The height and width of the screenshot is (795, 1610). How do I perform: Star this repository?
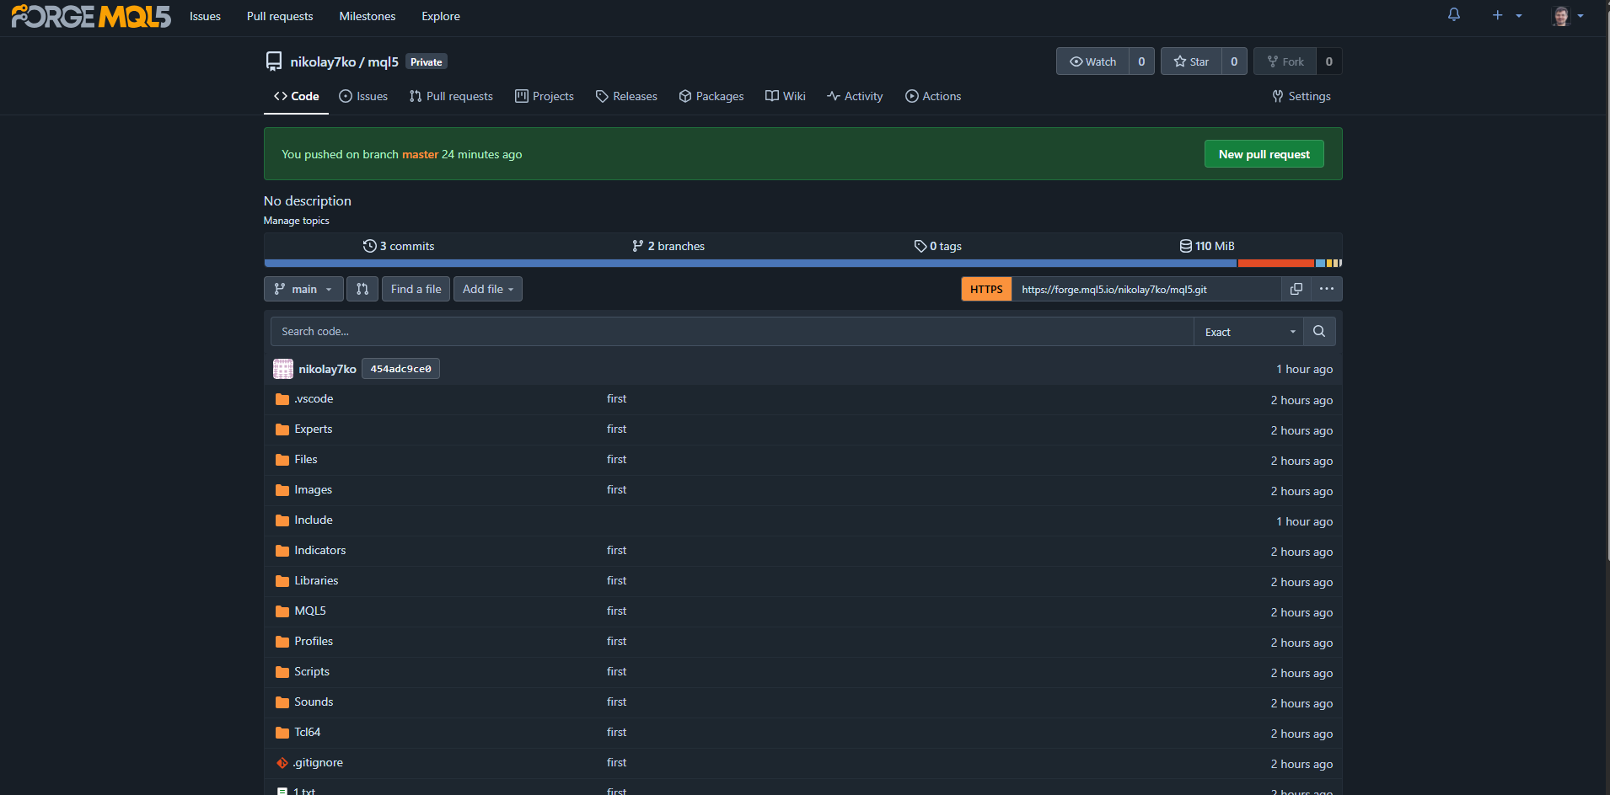coord(1191,61)
